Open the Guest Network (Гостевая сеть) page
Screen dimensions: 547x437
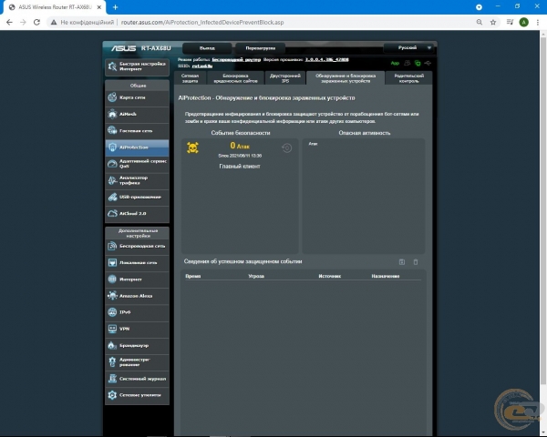[137, 131]
